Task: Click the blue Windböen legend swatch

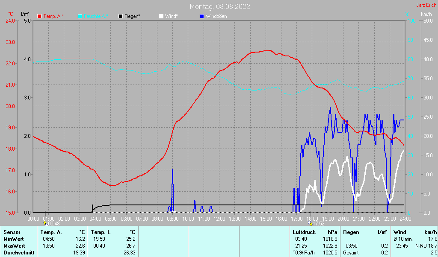Action: tap(202, 16)
